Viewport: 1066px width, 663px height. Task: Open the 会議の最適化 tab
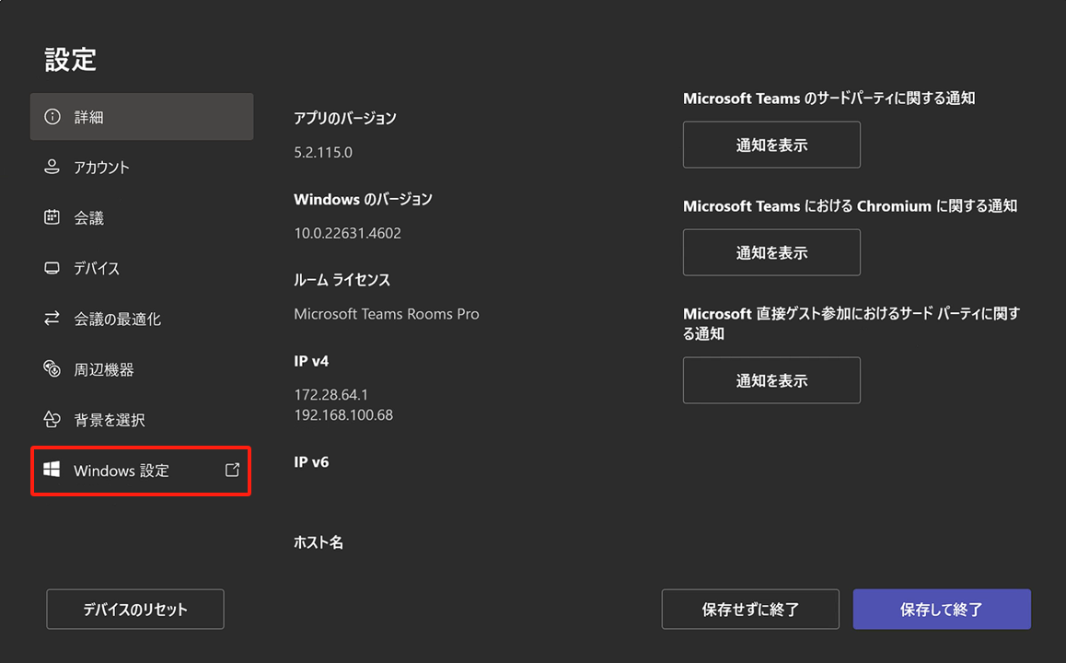click(142, 319)
